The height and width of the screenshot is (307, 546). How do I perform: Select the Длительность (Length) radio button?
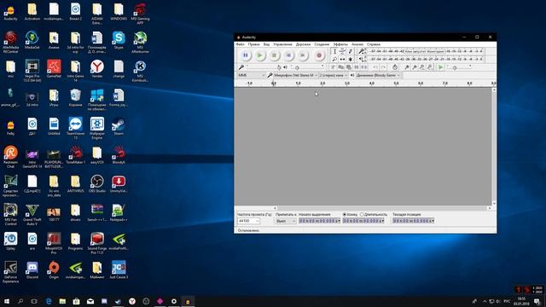362,214
